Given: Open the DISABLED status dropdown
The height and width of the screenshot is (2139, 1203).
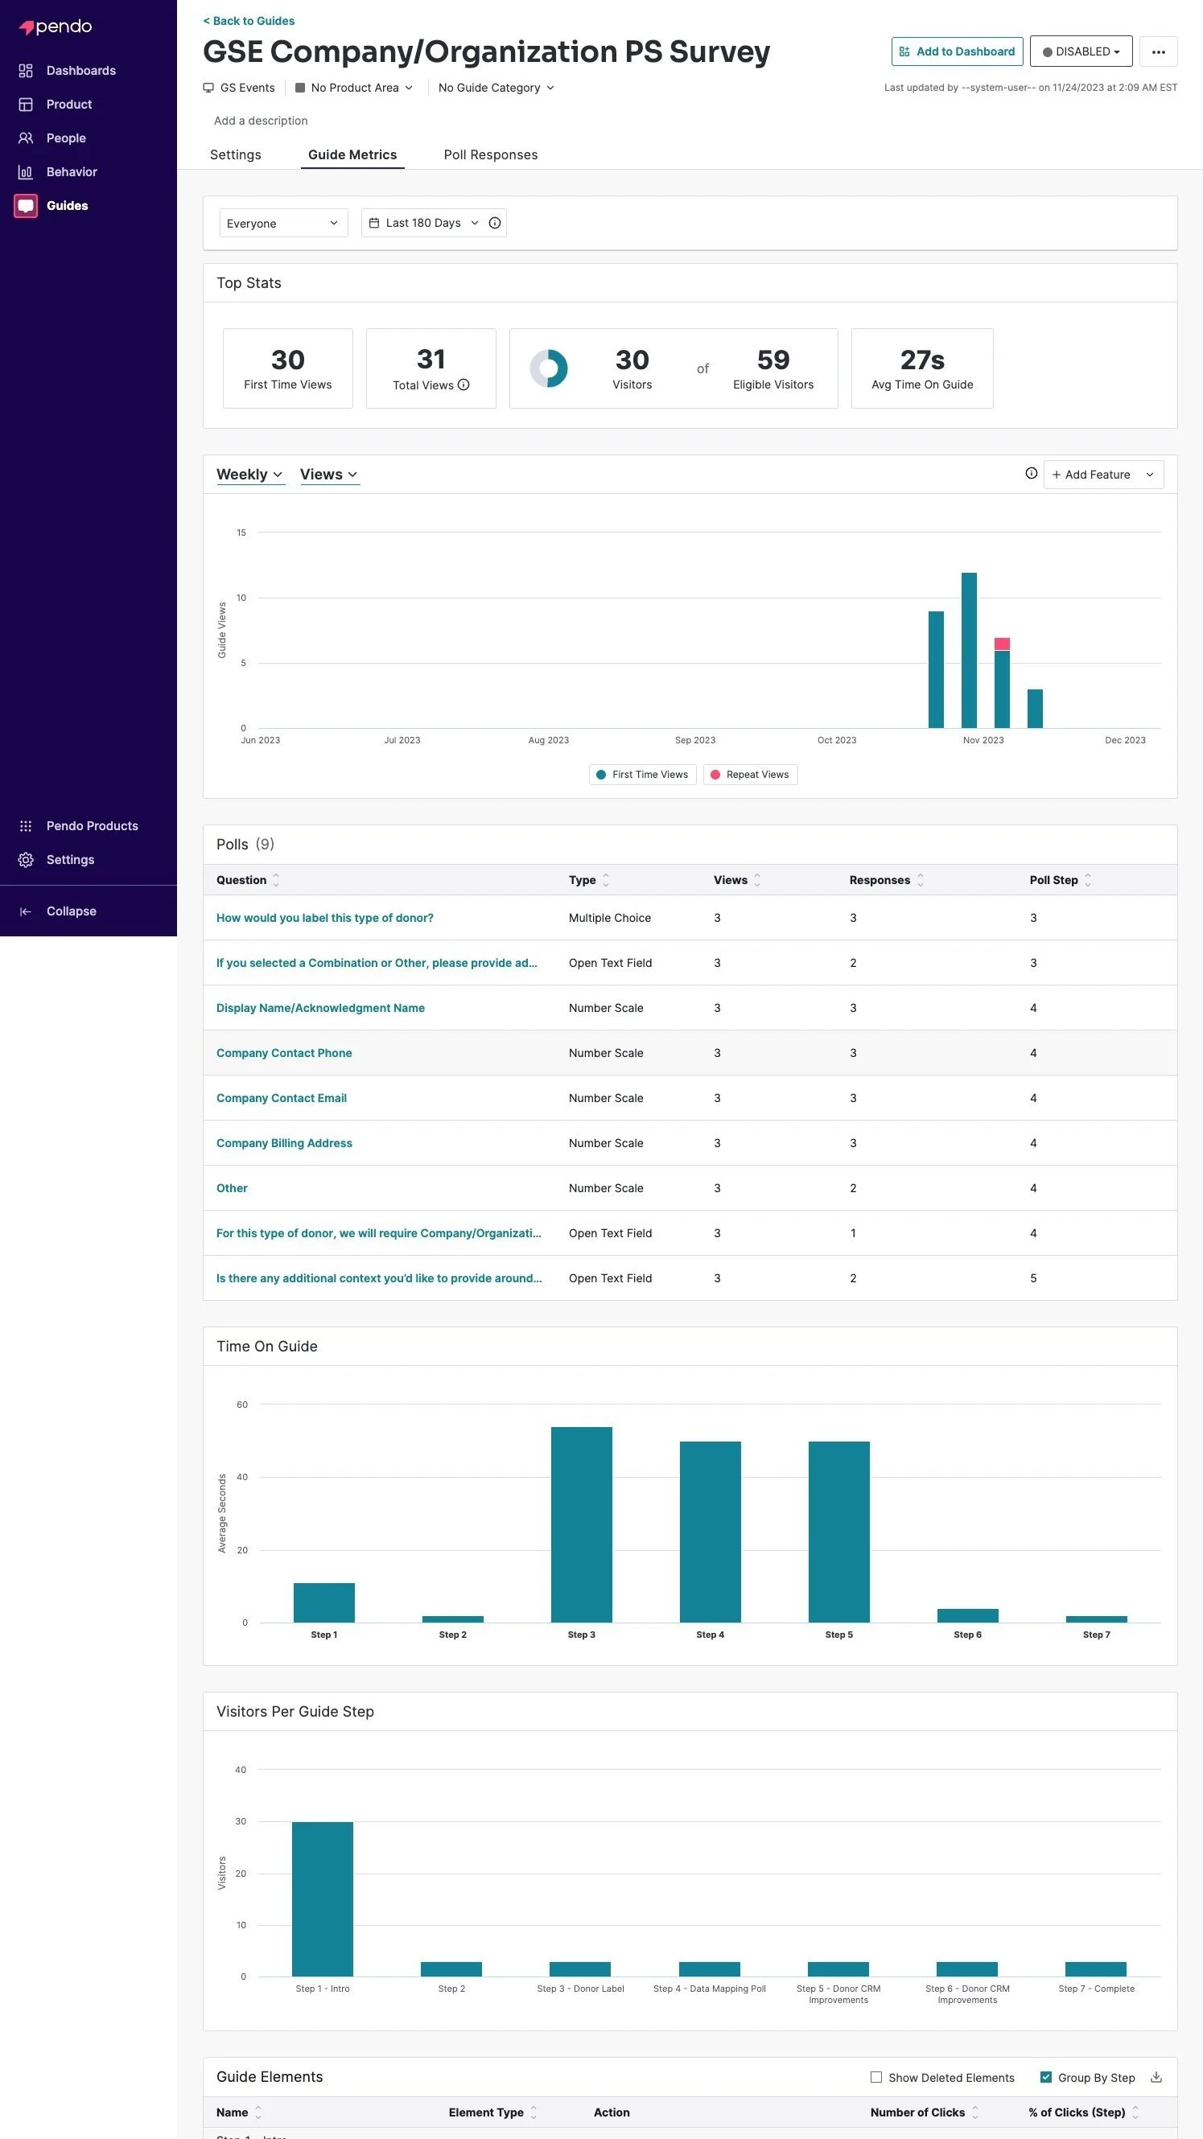Looking at the screenshot, I should point(1080,51).
